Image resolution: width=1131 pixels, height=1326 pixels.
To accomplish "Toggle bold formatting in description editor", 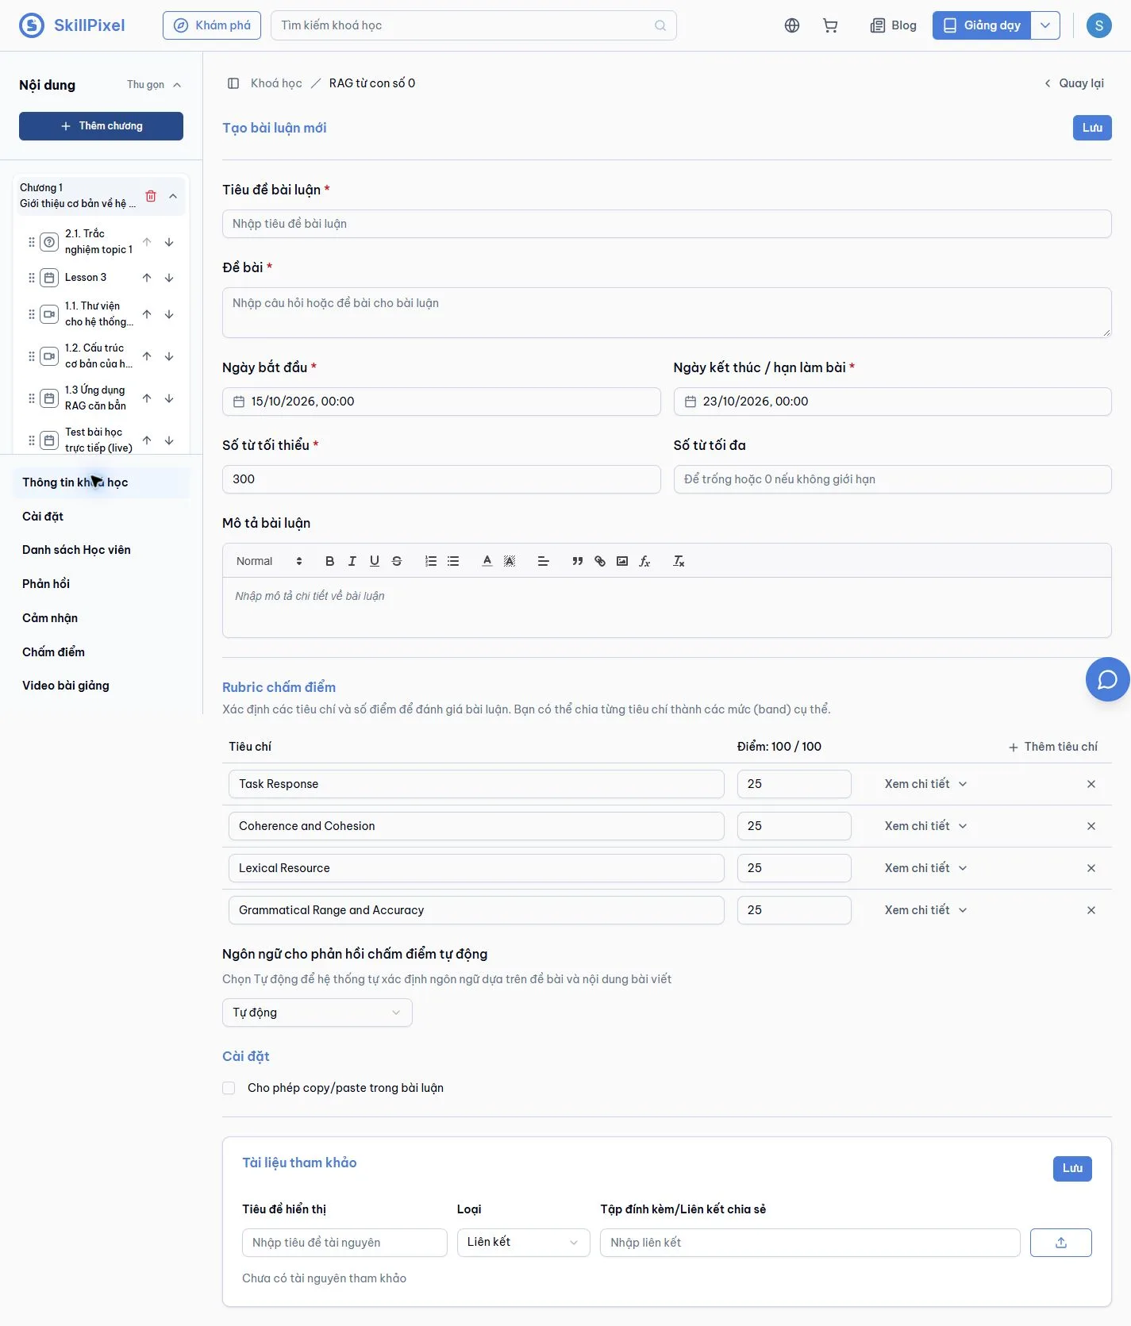I will (329, 561).
